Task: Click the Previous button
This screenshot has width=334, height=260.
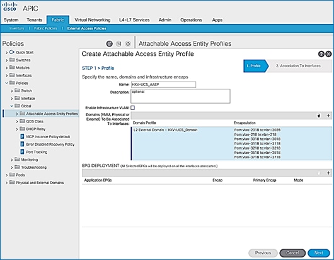Action: (x=263, y=253)
